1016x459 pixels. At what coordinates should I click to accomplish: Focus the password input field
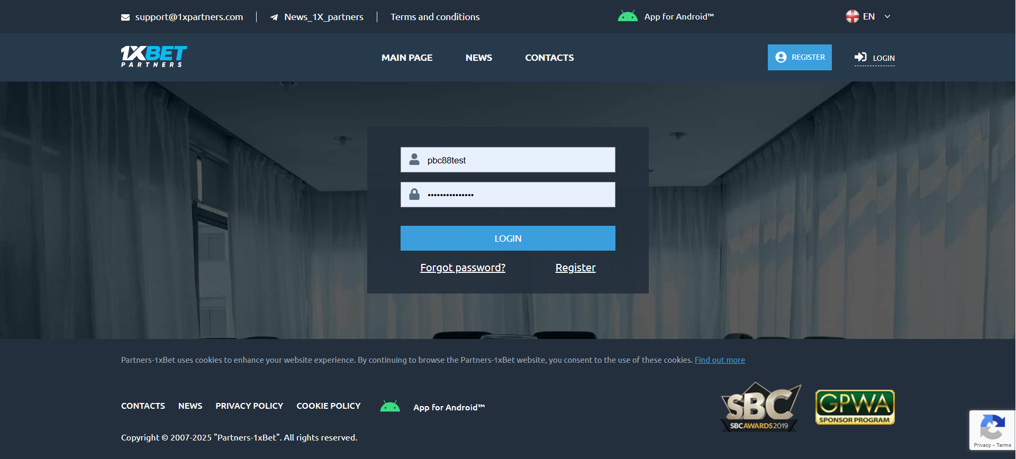click(x=508, y=195)
